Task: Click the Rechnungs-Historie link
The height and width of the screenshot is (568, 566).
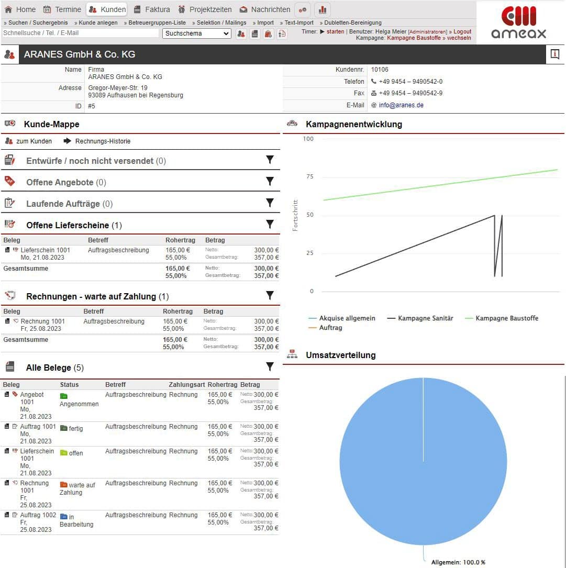Action: click(103, 141)
